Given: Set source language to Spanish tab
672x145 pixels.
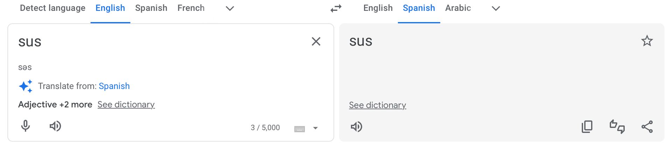Looking at the screenshot, I should click(x=151, y=8).
